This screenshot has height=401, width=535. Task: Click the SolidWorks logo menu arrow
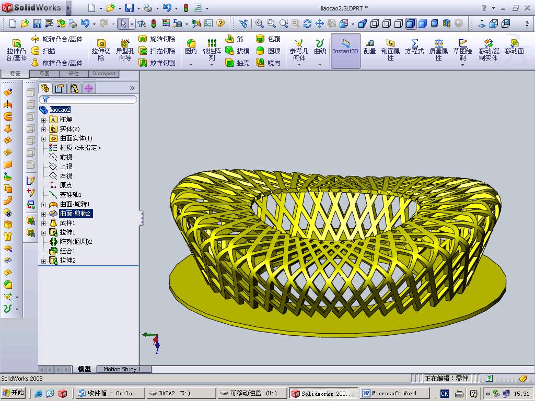(x=68, y=8)
